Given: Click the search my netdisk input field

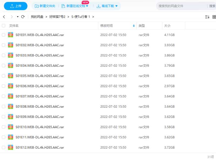Looking at the screenshot, I should click(x=181, y=6).
